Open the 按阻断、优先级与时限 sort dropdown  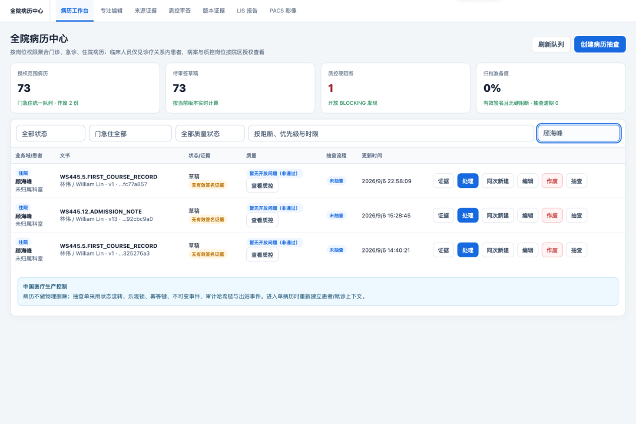coord(391,134)
